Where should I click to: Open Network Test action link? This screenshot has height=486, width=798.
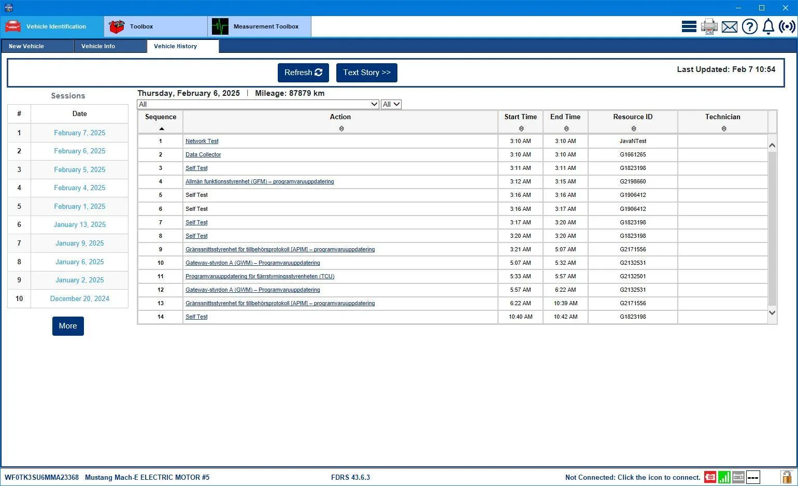(202, 141)
